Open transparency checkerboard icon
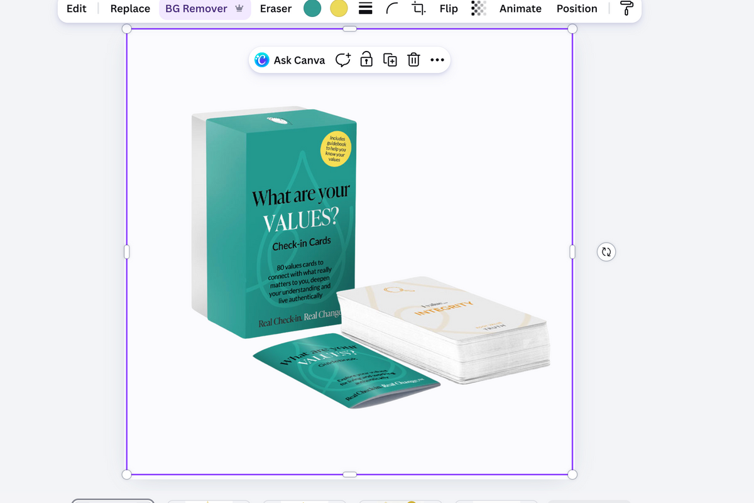Image resolution: width=754 pixels, height=503 pixels. [x=479, y=8]
